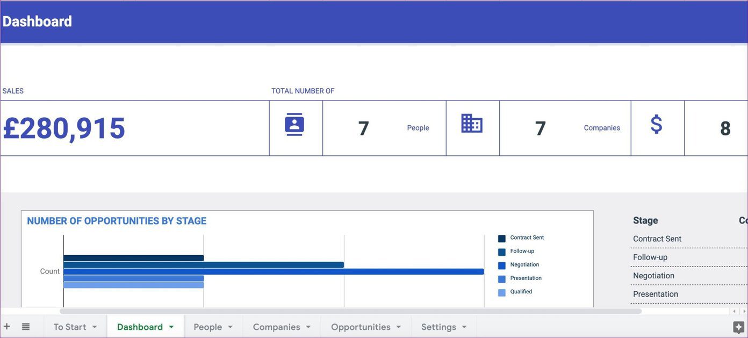Click the horizontal scroll left arrow
Screen dimensions: 748x338
pyautogui.click(x=734, y=311)
